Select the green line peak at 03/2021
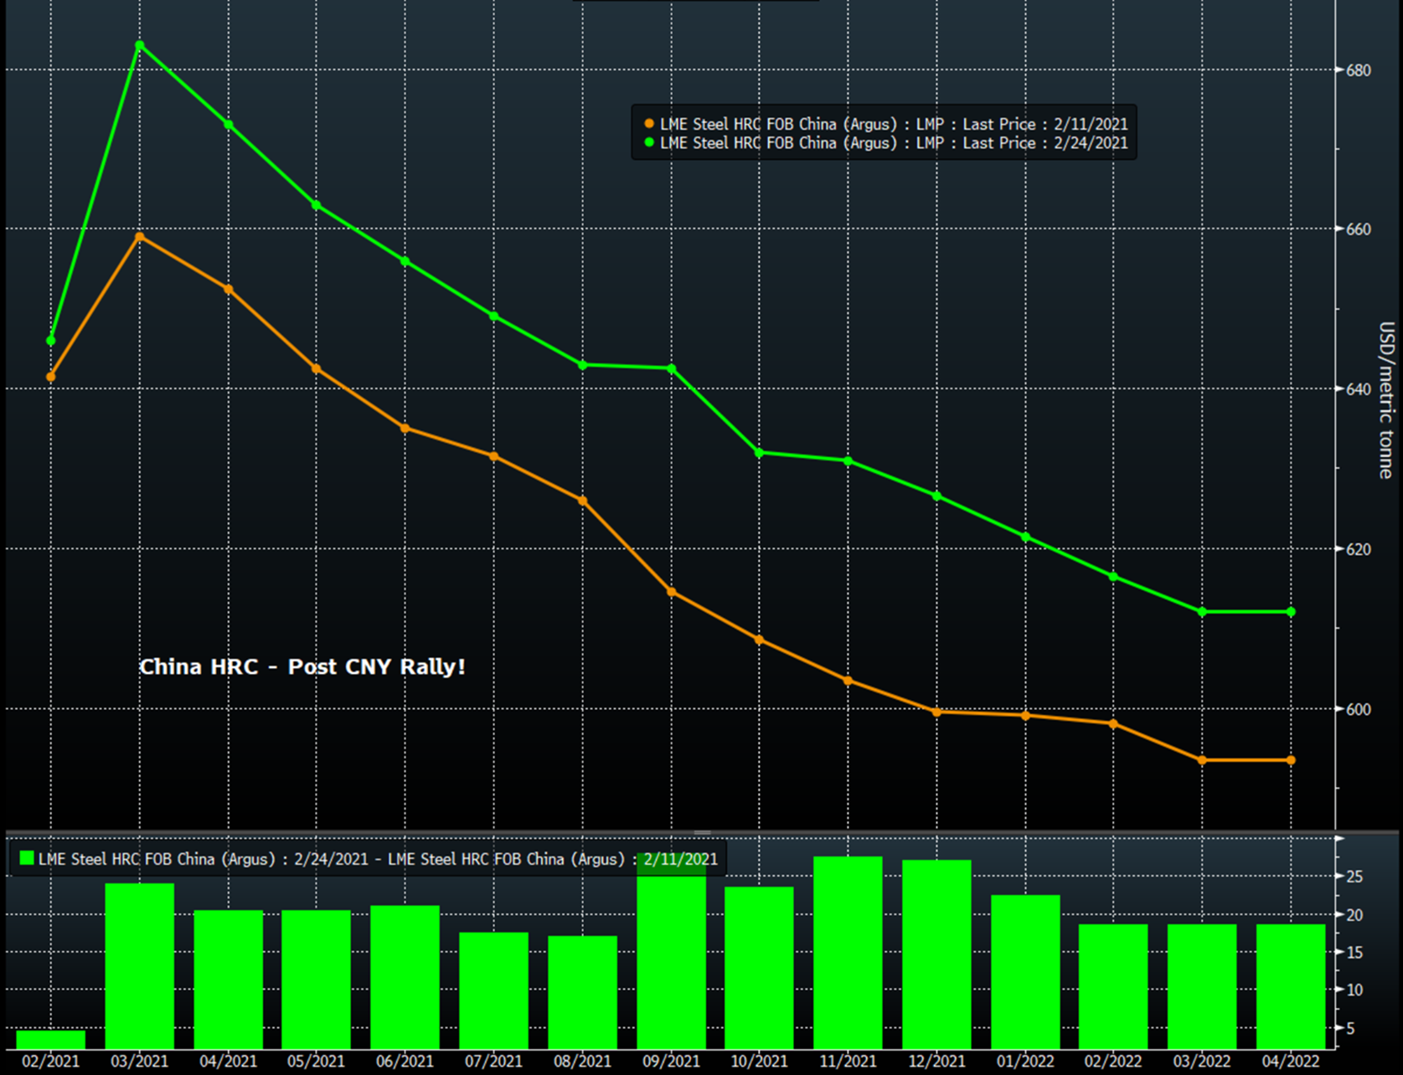The height and width of the screenshot is (1075, 1403). point(140,45)
